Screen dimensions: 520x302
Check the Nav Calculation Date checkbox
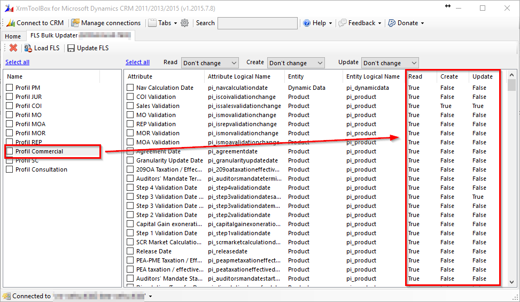point(130,88)
